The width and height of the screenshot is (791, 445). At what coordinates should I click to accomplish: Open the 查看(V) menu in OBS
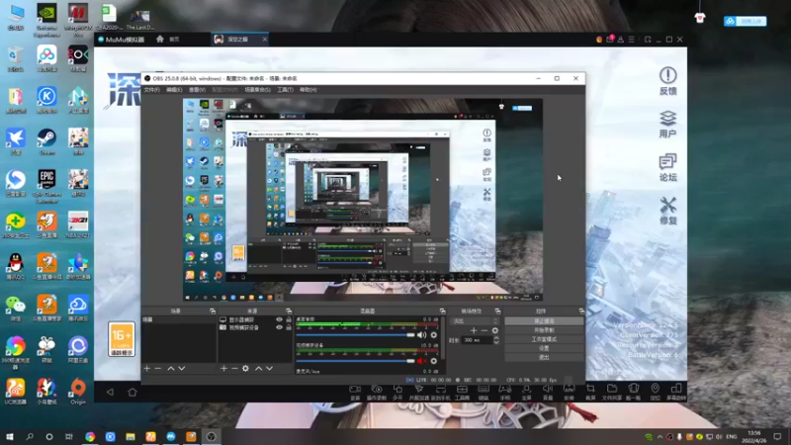(x=197, y=90)
